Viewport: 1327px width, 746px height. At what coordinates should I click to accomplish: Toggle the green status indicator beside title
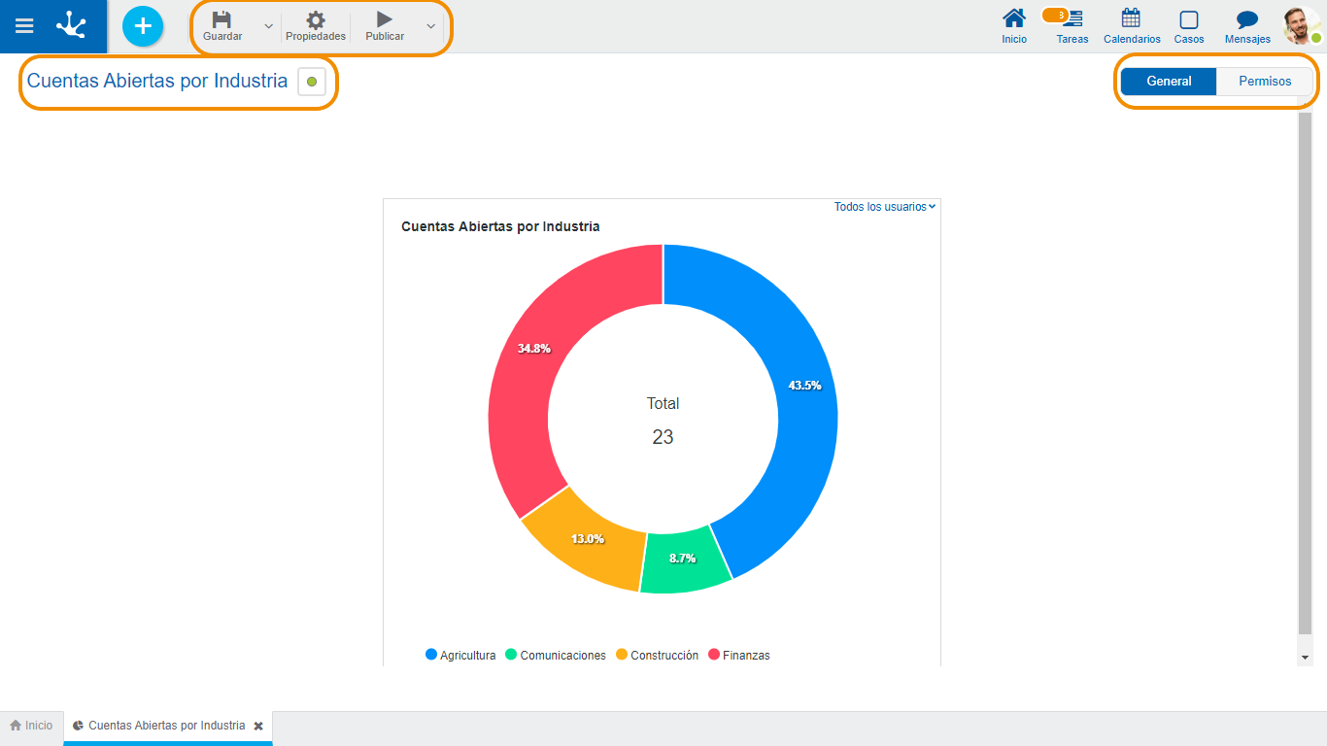312,82
